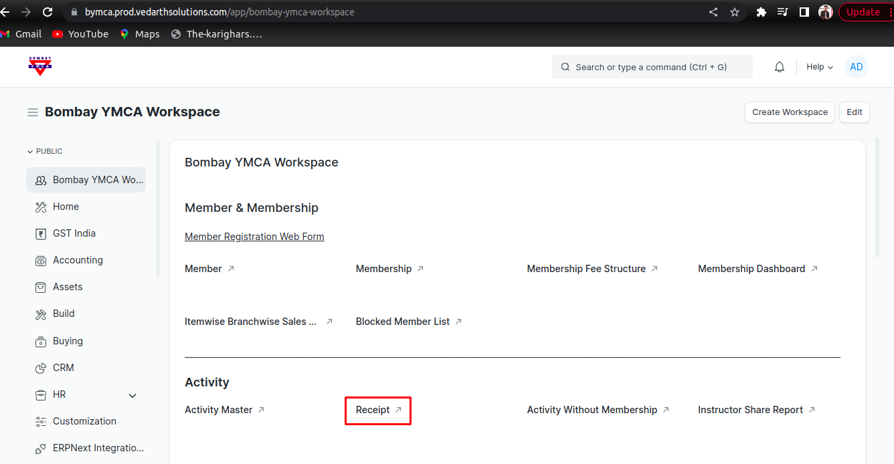Viewport: 894px width, 464px height.
Task: Open the Help dropdown menu
Action: tap(819, 67)
